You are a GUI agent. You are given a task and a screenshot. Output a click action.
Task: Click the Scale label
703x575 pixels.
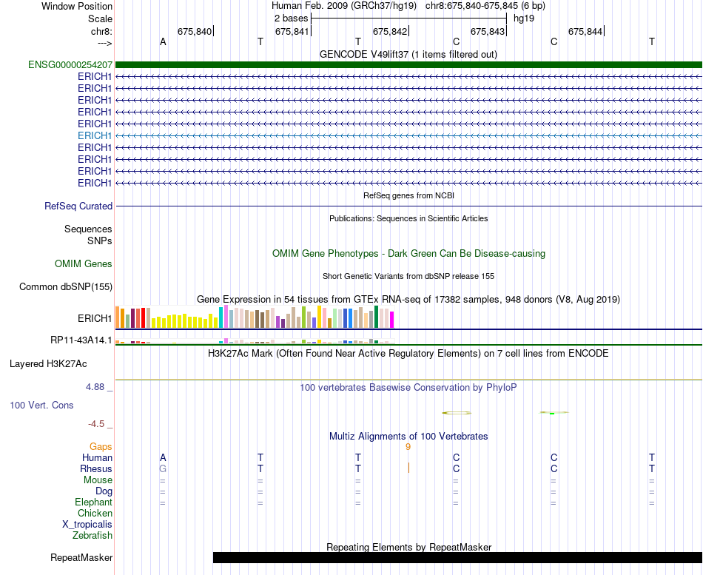pos(100,19)
